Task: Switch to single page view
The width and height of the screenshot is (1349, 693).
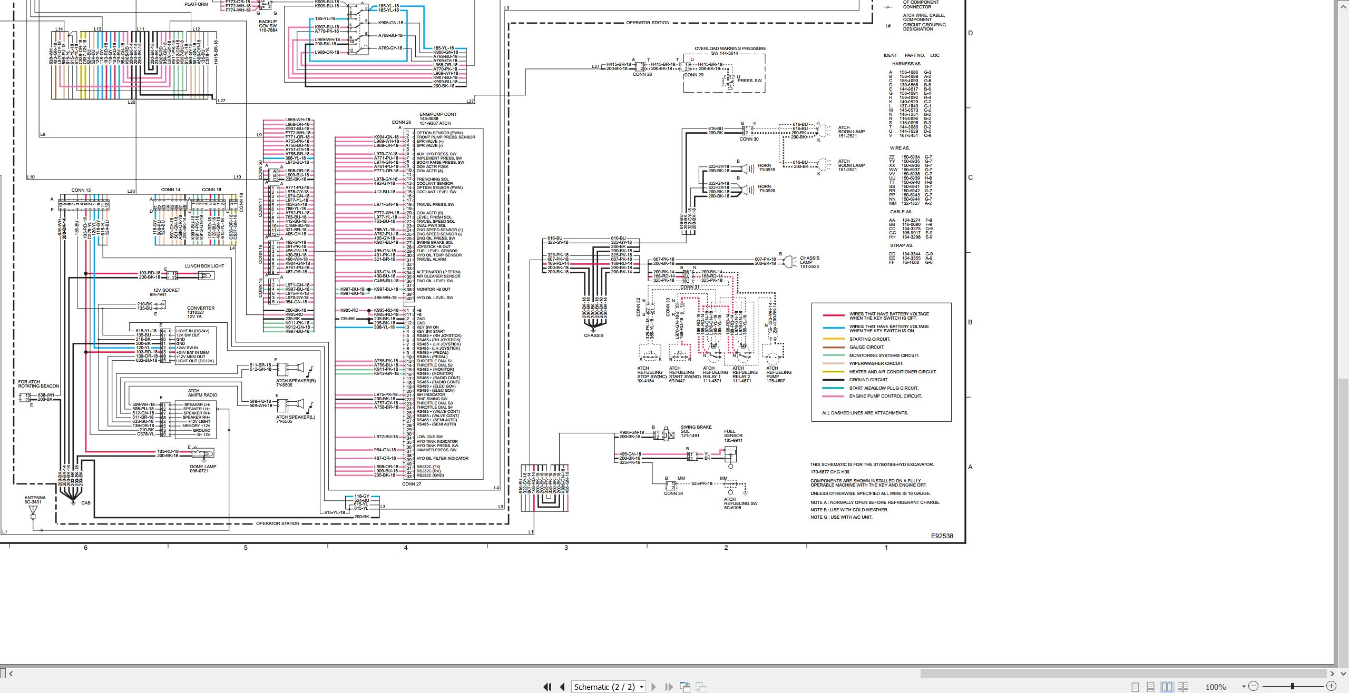Action: 1135,687
